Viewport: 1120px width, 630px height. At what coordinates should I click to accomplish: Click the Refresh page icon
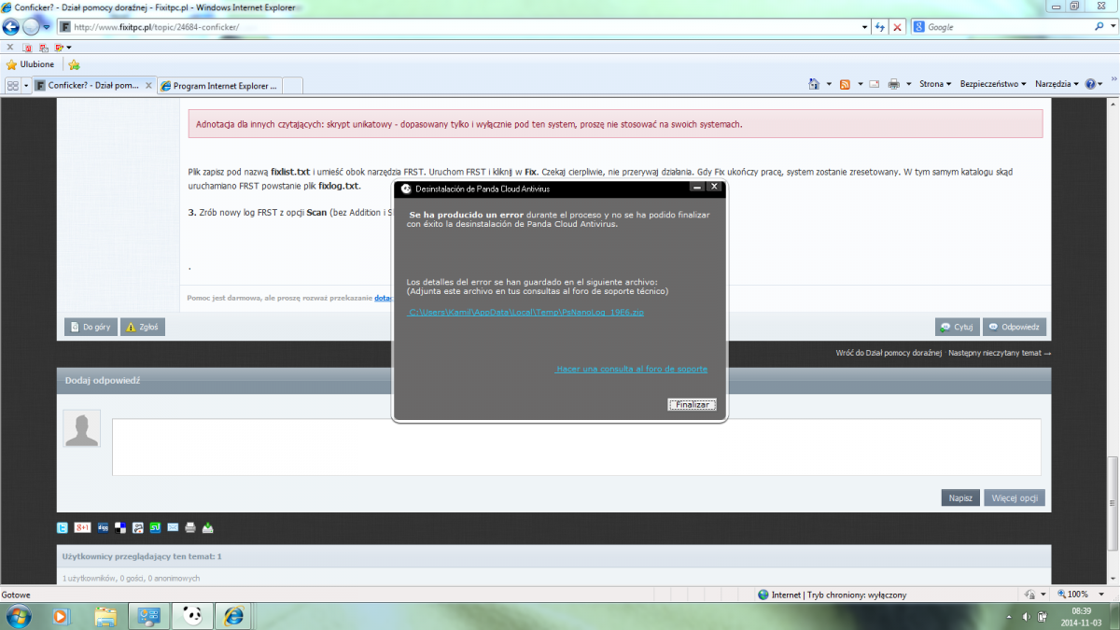[880, 27]
